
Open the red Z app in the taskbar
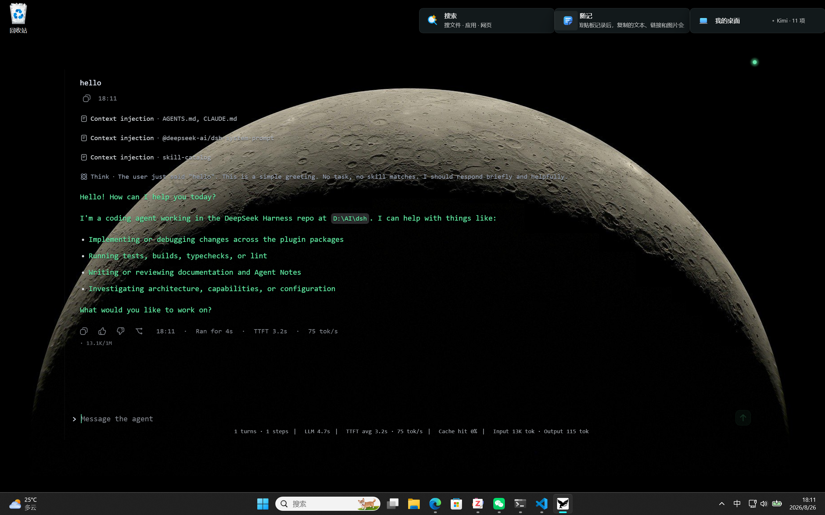click(x=477, y=503)
